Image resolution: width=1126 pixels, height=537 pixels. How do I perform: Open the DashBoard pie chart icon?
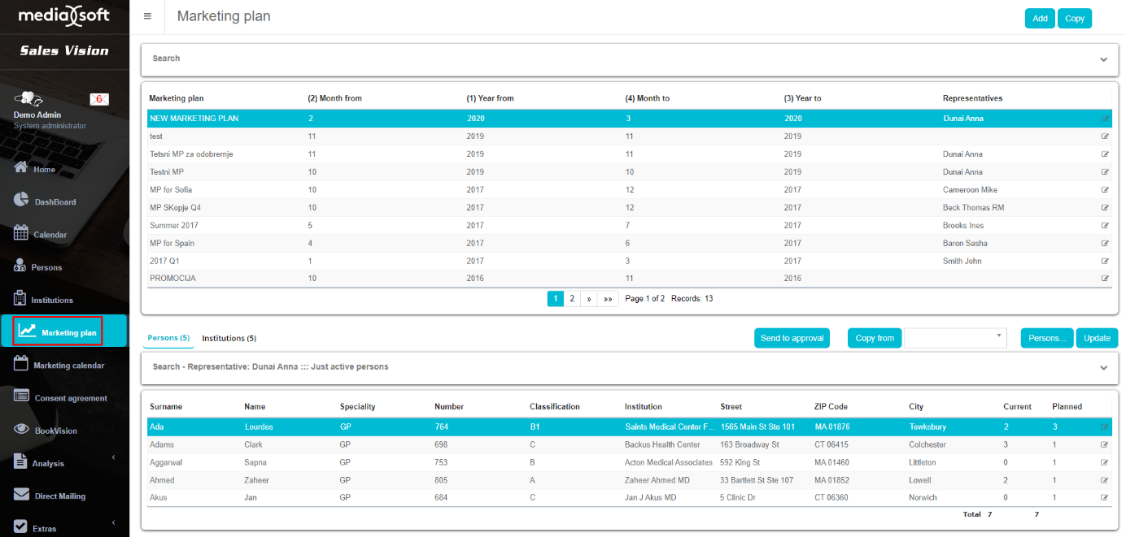click(22, 201)
